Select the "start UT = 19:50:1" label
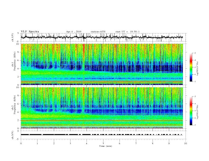209x161 pixels. click(x=127, y=32)
